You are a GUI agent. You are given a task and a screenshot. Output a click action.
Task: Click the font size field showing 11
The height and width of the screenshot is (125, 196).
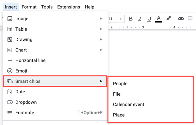pos(112,19)
